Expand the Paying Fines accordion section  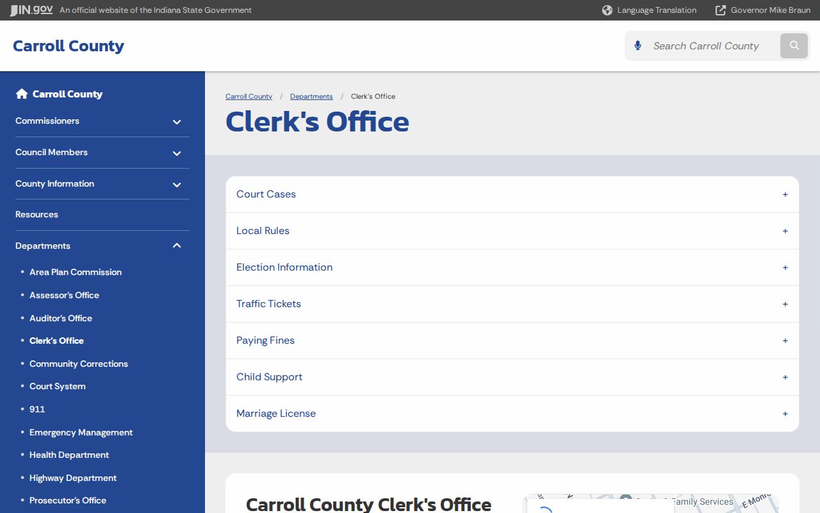(x=512, y=341)
